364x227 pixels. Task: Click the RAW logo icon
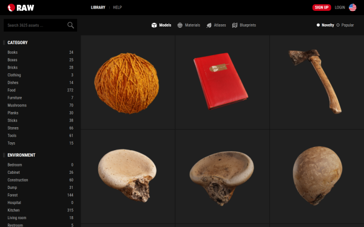coord(11,7)
